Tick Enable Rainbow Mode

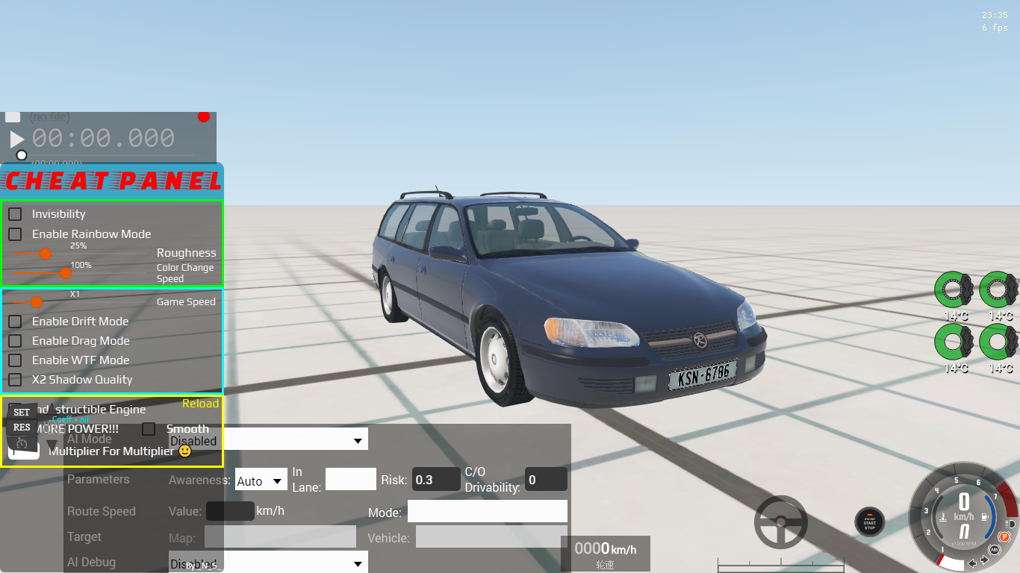[15, 234]
